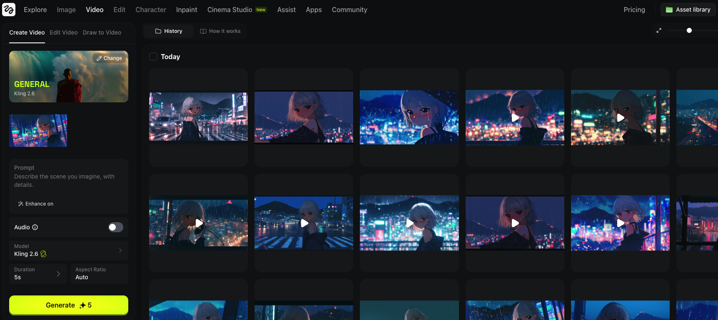The height and width of the screenshot is (320, 718).
Task: Switch to the Create Video tab
Action: (27, 32)
